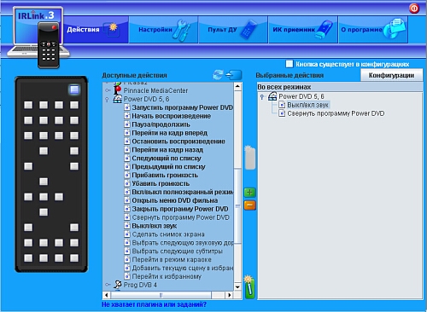Open the О программе tab
Viewport: 427px width, 312px height.
(373, 30)
